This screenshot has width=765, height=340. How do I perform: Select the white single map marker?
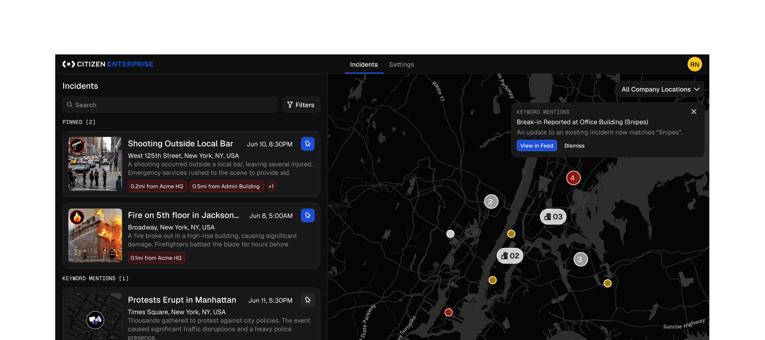450,234
